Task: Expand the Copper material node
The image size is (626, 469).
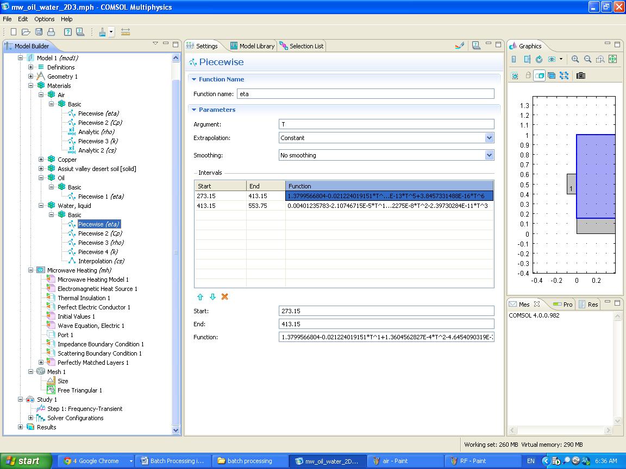Action: pyautogui.click(x=41, y=160)
